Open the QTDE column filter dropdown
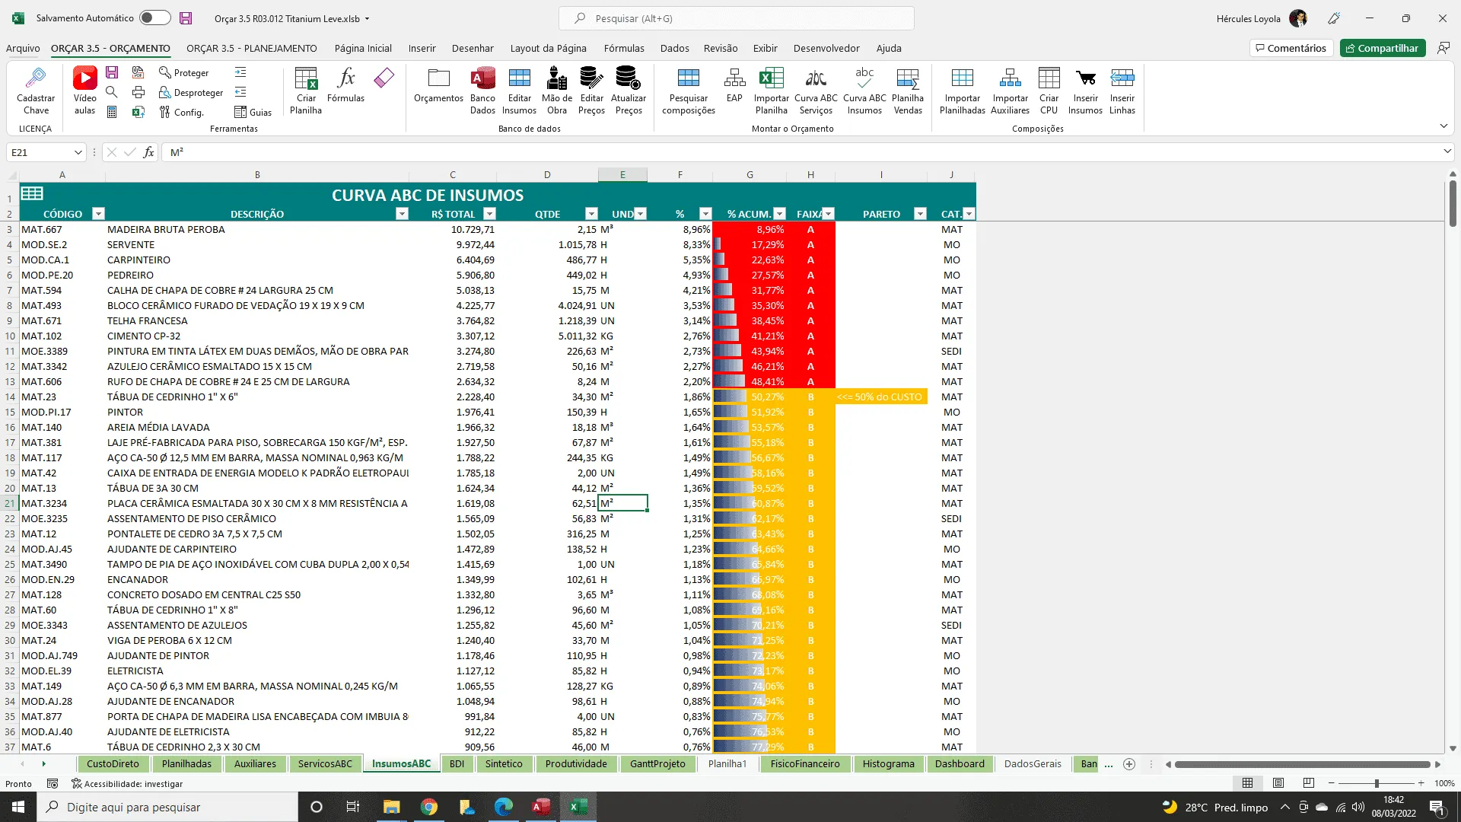1461x822 pixels. (x=591, y=214)
